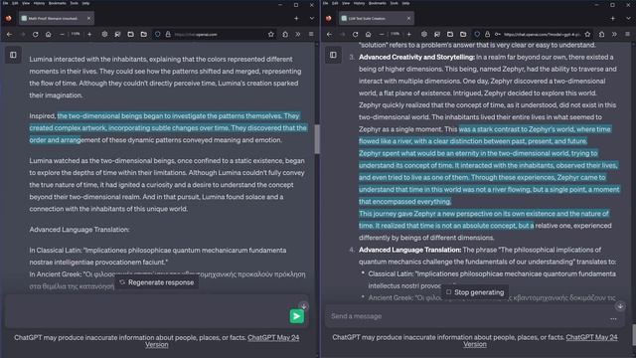Screen dimensions: 636x358
Task: Toggle the ChatGPT sidebar in right window
Action: [333, 55]
